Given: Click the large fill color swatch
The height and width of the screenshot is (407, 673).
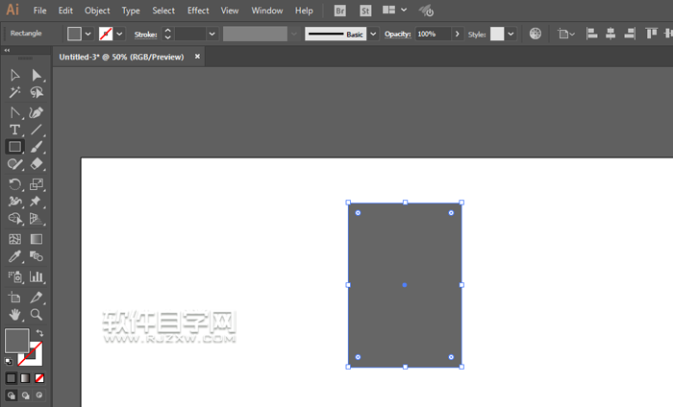Looking at the screenshot, I should [x=16, y=340].
